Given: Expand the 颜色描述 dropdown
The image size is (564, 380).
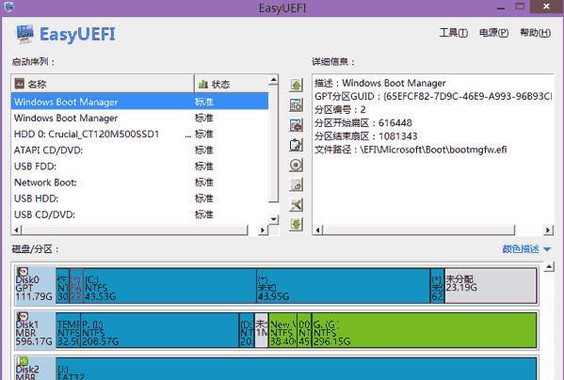Looking at the screenshot, I should click(526, 249).
